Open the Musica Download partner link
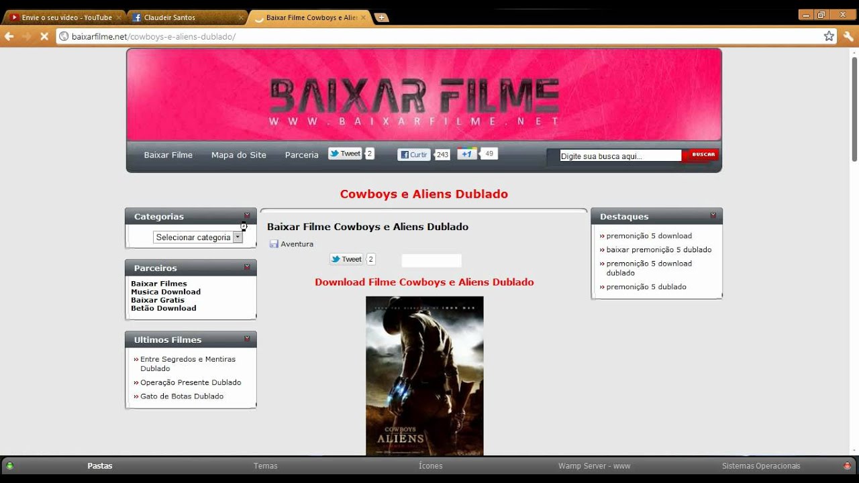859x483 pixels. (166, 292)
